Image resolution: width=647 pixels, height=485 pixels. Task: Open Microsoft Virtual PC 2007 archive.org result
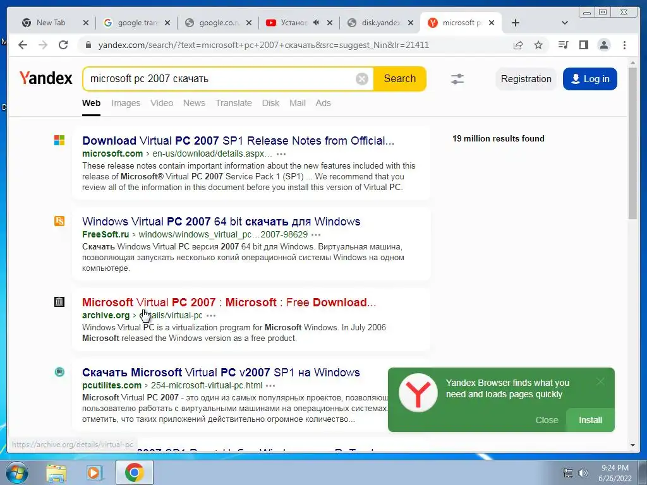(x=229, y=302)
